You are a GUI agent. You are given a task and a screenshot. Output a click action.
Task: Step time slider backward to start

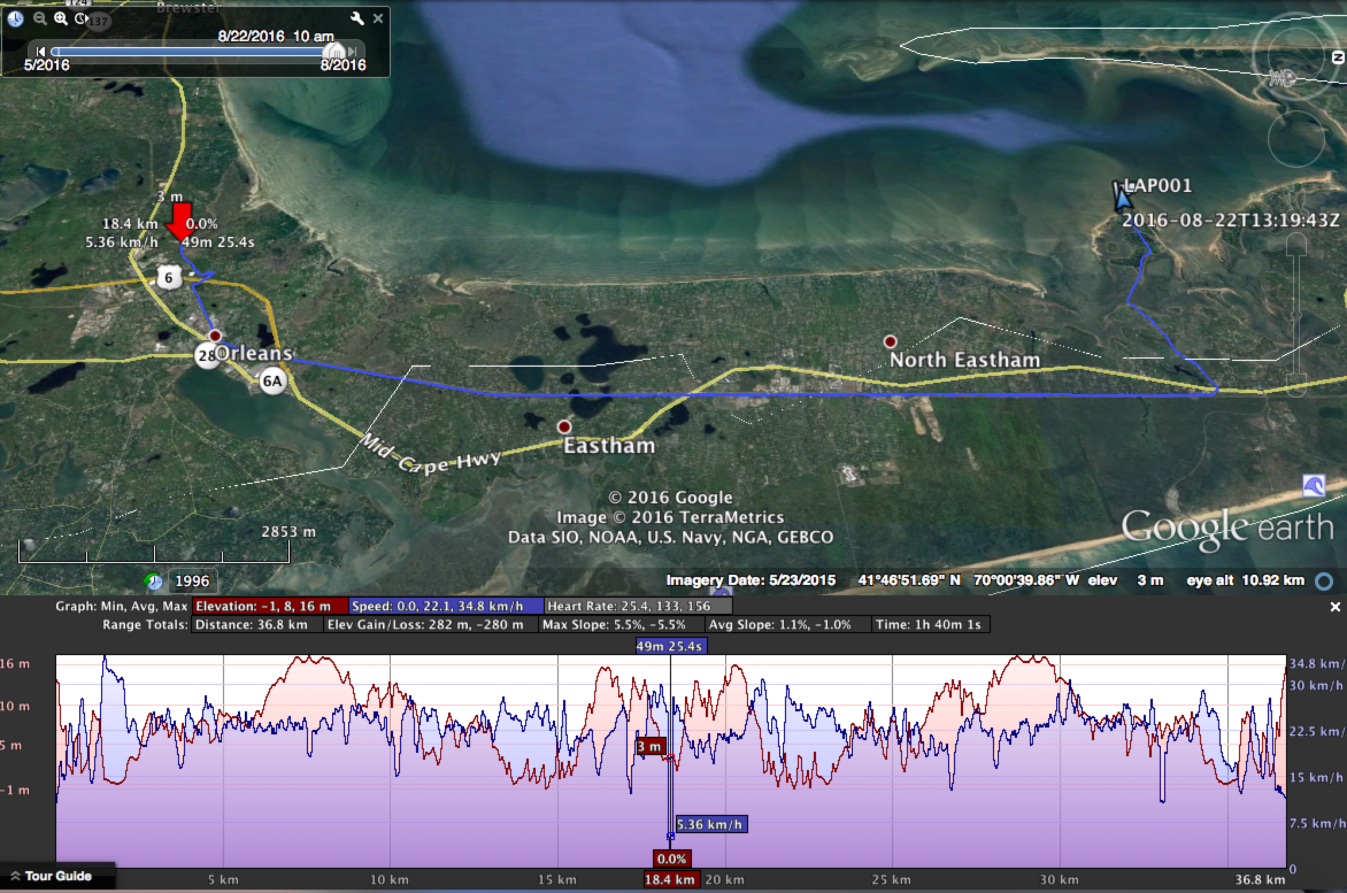coord(40,52)
